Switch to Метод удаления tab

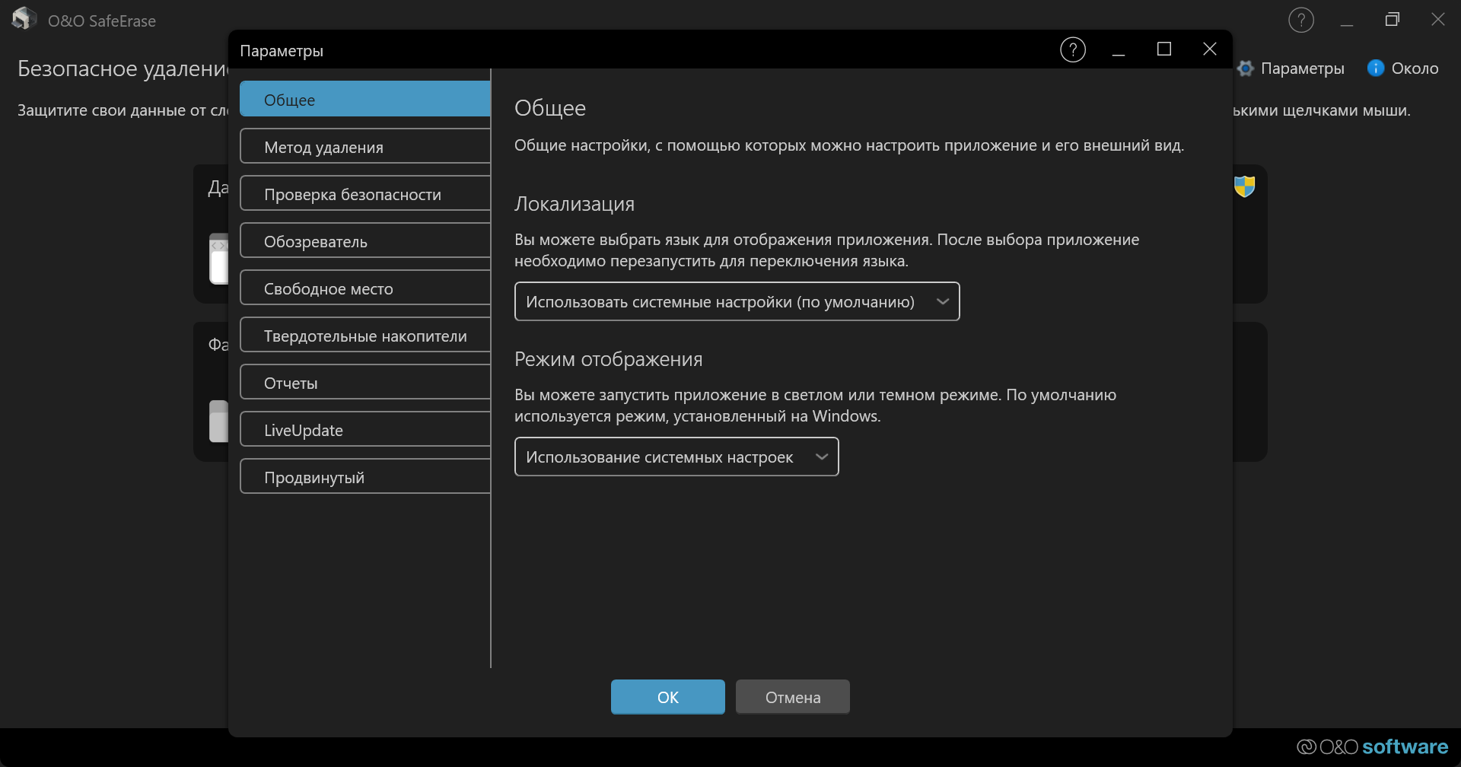[364, 147]
